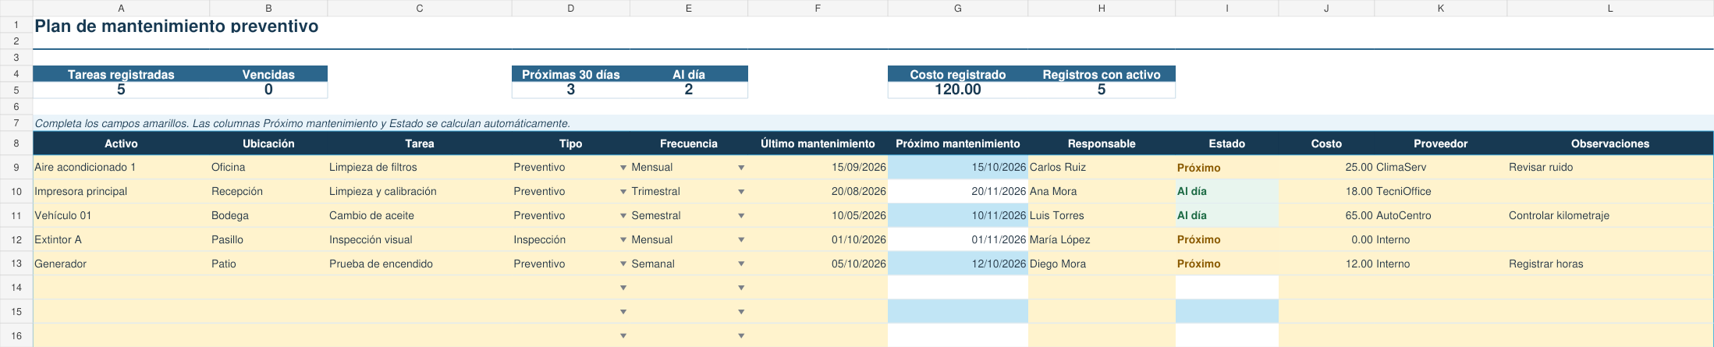Select the 'Vehículo 01' cell
Viewport: 1714px width, 347px height.
(x=121, y=215)
